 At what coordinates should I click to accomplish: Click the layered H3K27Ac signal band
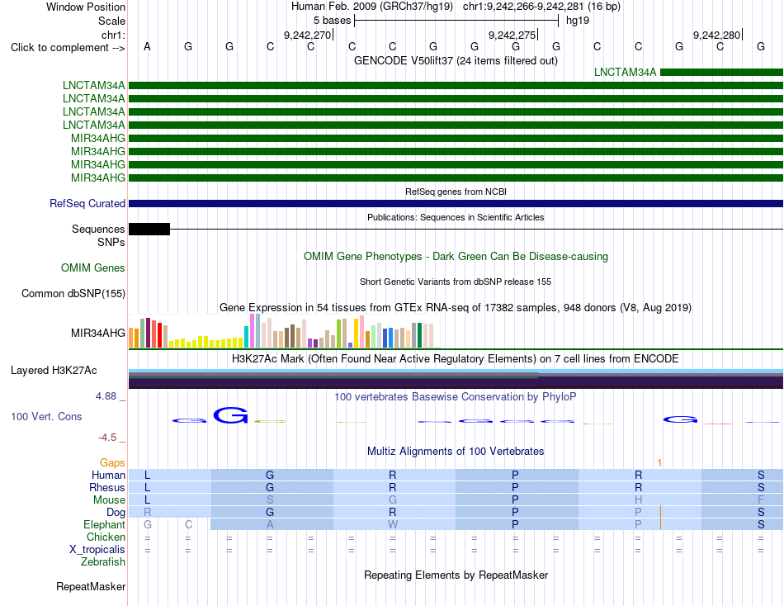tap(456, 379)
